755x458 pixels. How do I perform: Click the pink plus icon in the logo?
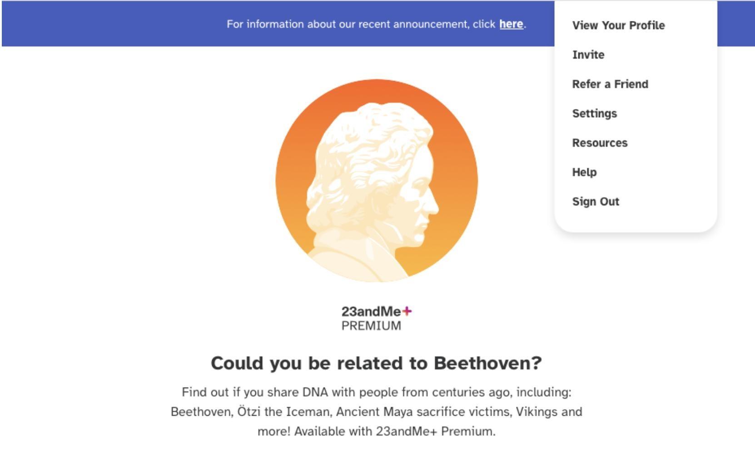(407, 311)
